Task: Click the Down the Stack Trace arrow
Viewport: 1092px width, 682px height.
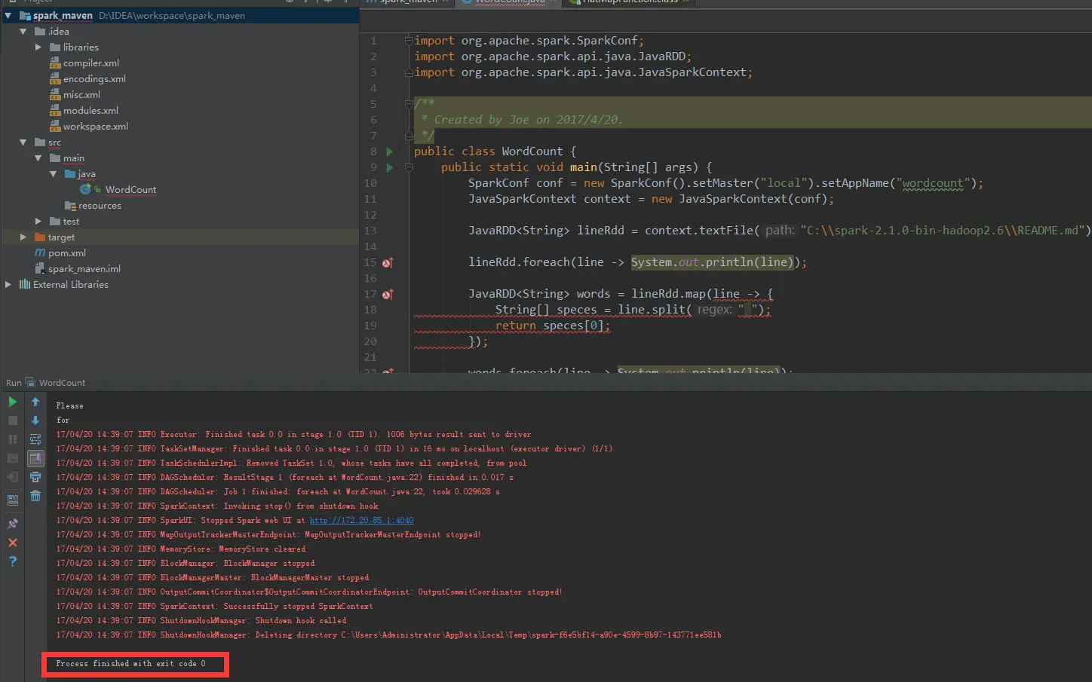Action: click(x=35, y=421)
